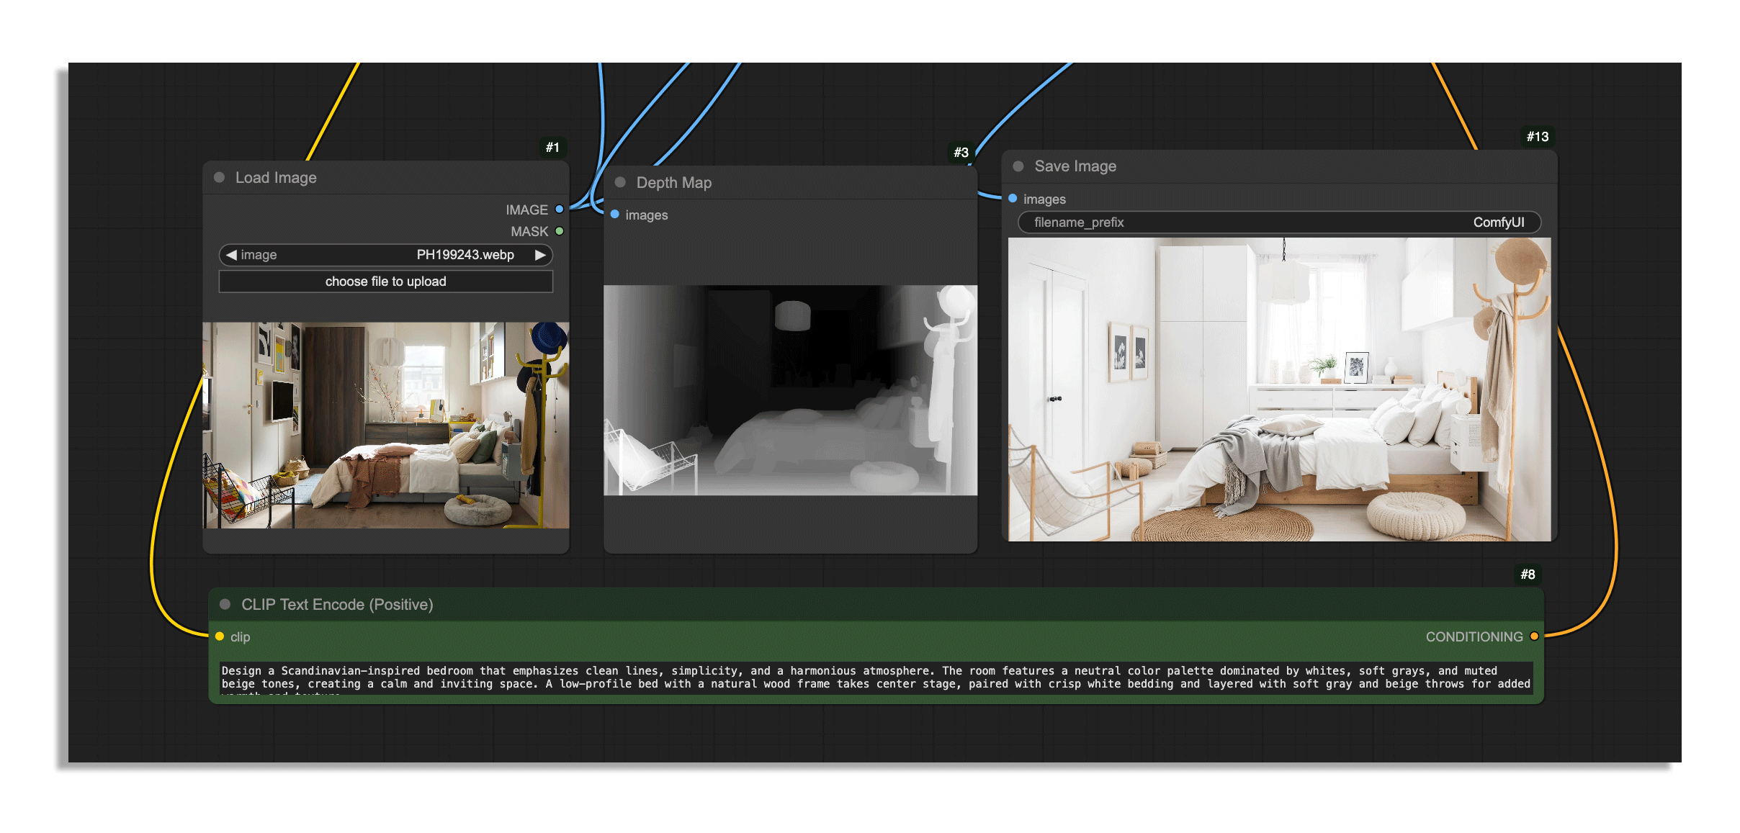Select previous image with left arrow

(231, 255)
